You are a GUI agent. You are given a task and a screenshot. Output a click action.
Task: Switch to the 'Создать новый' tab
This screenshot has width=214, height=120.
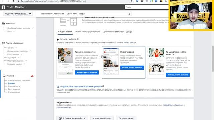click(65, 32)
